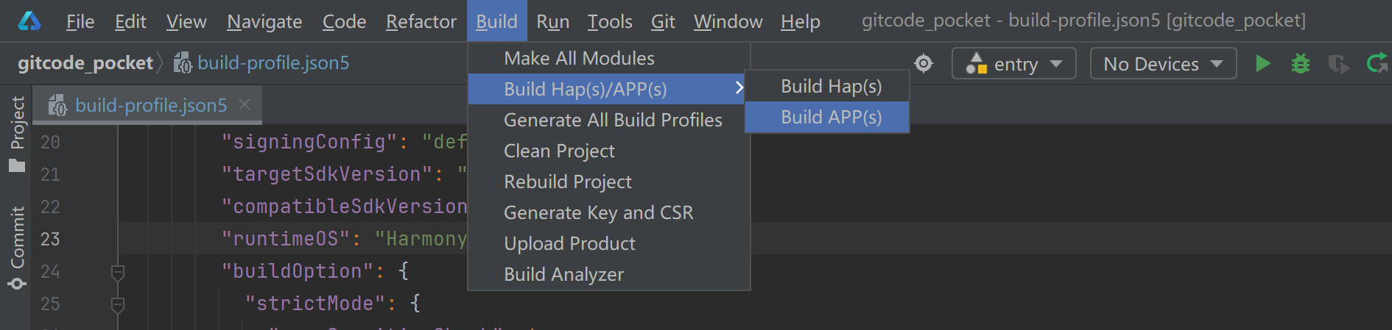The image size is (1392, 330).
Task: Select Build APP(s) from the submenu
Action: [831, 118]
